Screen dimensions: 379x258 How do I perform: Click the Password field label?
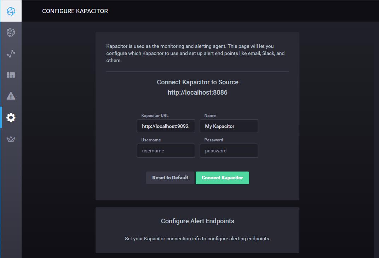[x=214, y=140]
